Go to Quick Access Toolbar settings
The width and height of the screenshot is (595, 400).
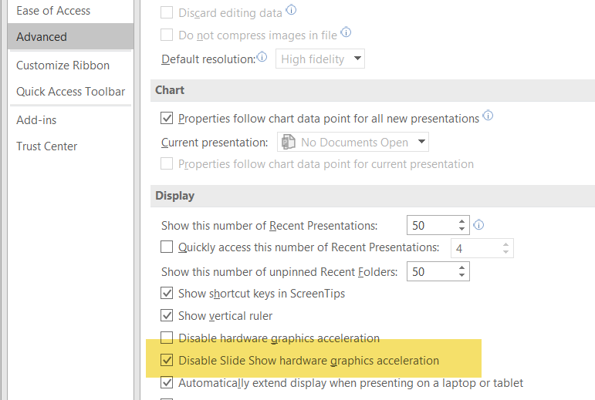[70, 91]
